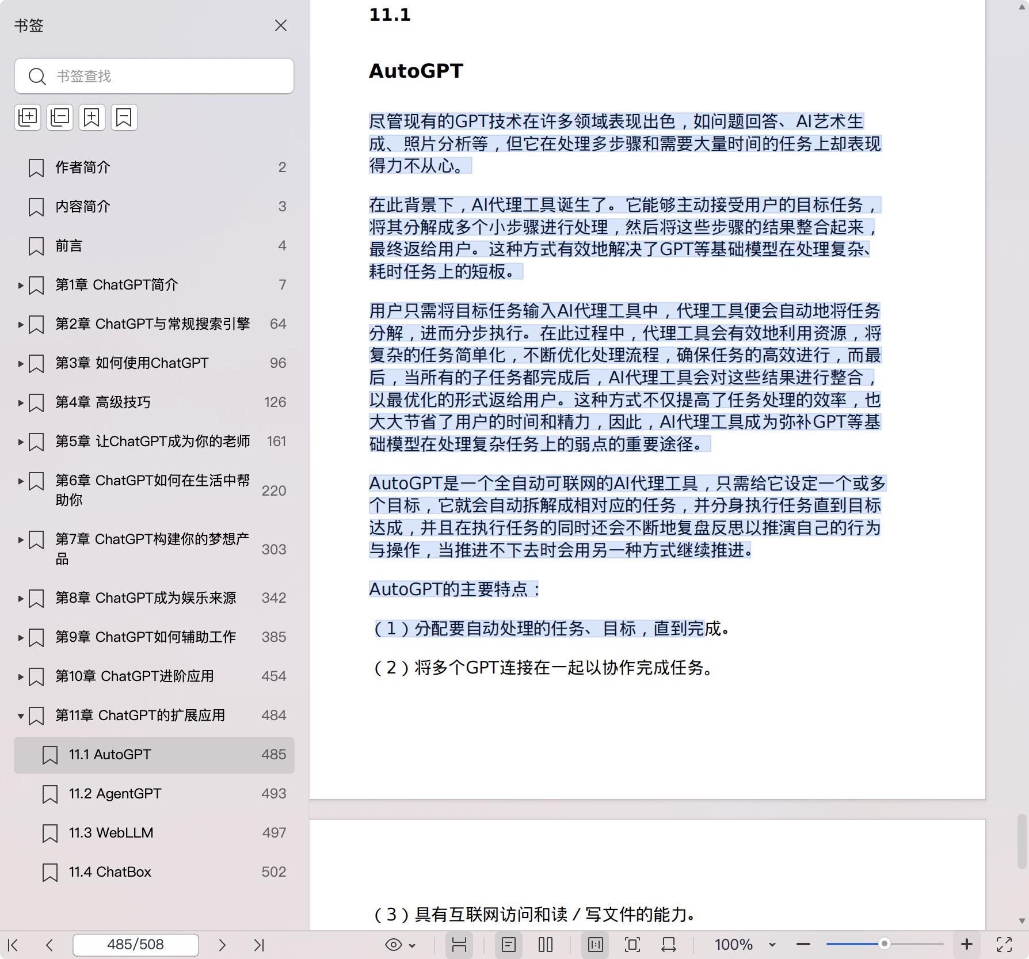Go to previous page arrow
Viewport: 1029px width, 959px height.
[49, 945]
